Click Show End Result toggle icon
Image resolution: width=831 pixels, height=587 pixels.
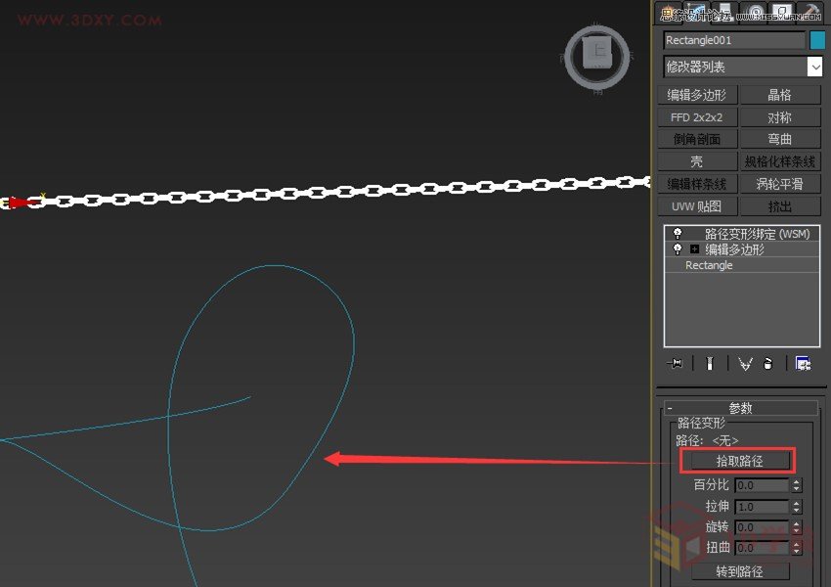(710, 363)
